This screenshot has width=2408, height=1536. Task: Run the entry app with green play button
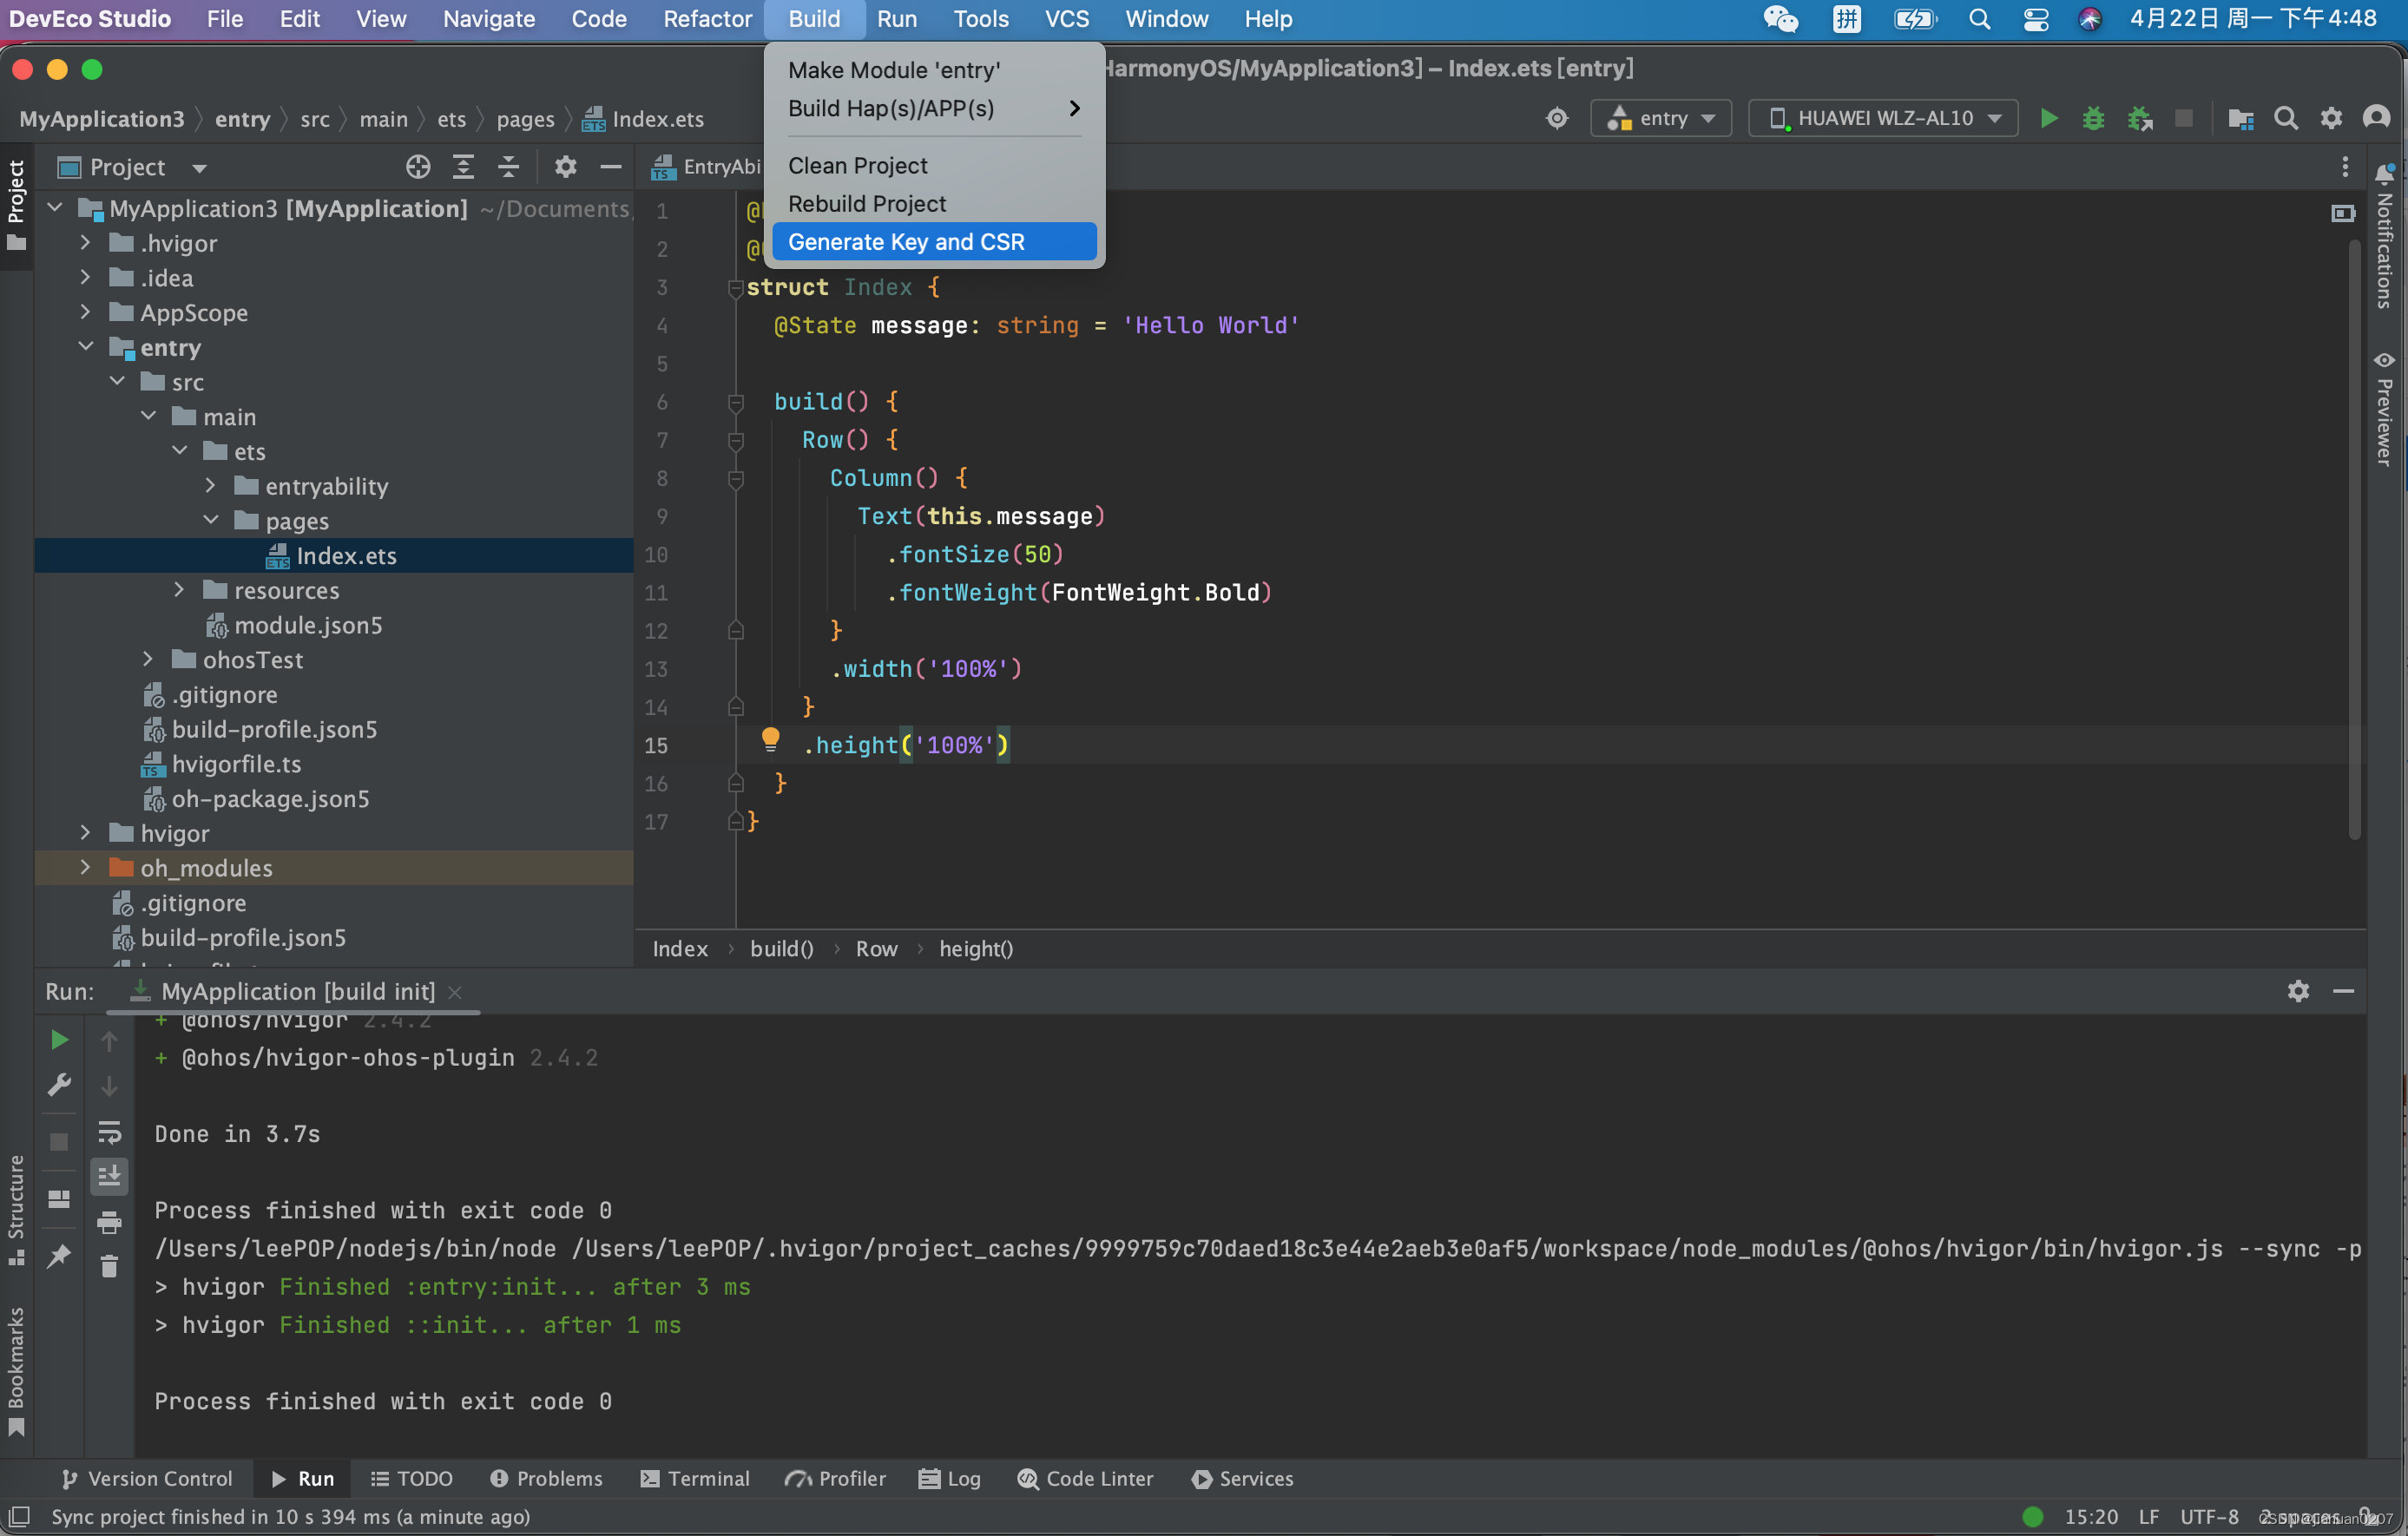(2048, 118)
